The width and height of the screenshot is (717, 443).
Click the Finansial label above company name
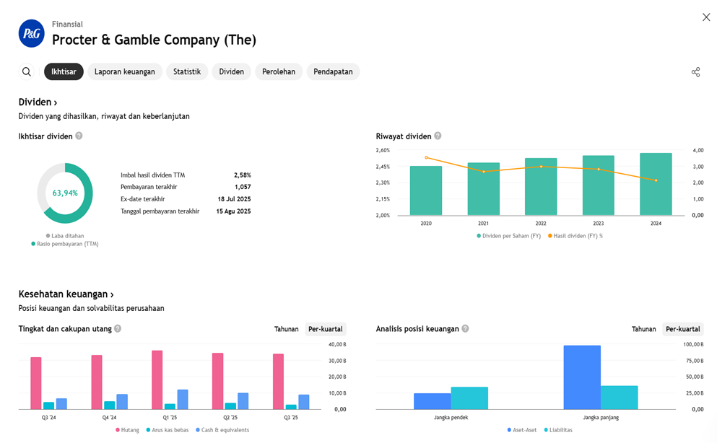(67, 25)
